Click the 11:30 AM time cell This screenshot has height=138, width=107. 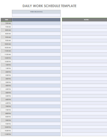tap(6, 54)
